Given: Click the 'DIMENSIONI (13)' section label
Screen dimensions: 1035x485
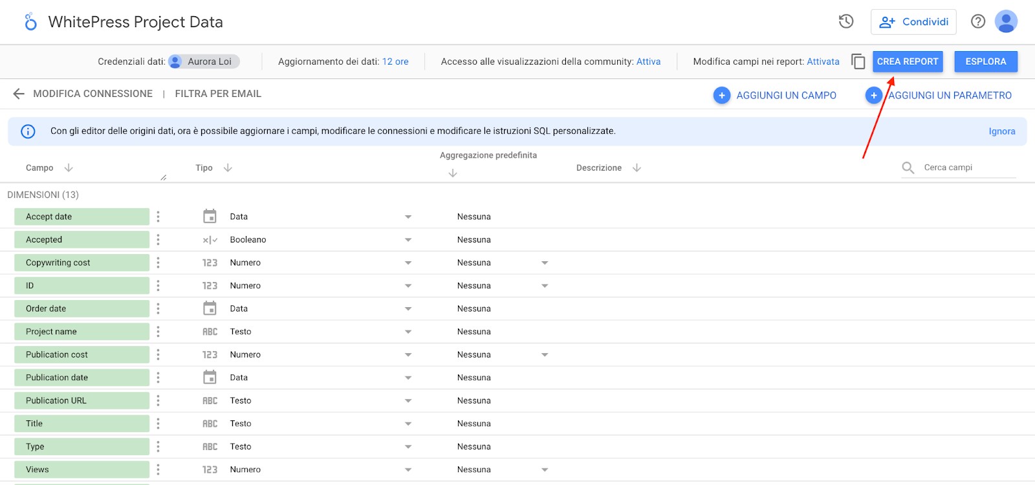Looking at the screenshot, I should (43, 195).
